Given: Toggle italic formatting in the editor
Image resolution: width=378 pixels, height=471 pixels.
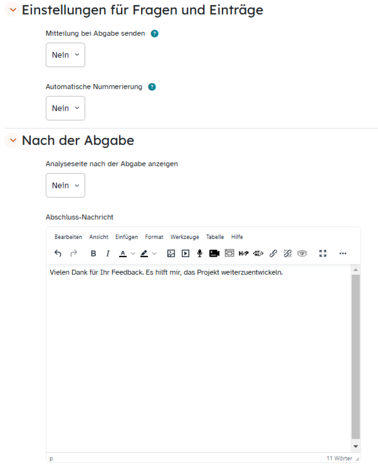Looking at the screenshot, I should point(108,253).
